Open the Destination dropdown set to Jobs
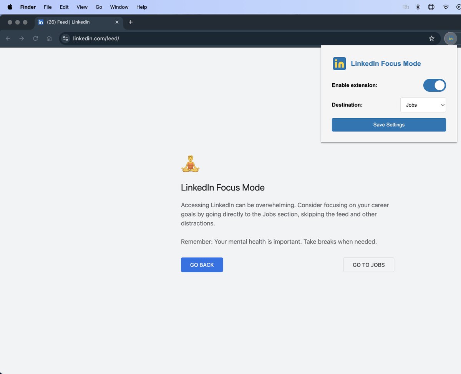Screen dimensions: 461x374 click(423, 105)
